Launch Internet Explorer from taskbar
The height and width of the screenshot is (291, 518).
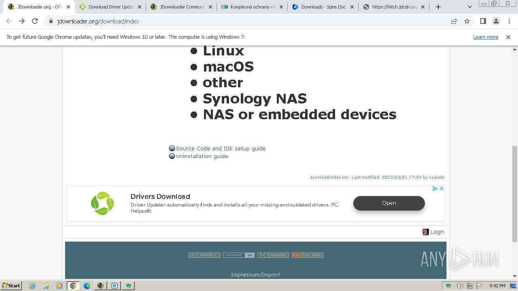point(32,286)
